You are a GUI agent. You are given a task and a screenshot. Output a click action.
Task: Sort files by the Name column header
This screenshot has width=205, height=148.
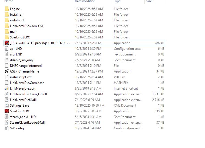[x=9, y=2]
